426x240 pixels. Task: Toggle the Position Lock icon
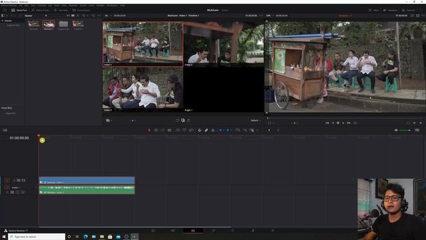tap(213, 131)
